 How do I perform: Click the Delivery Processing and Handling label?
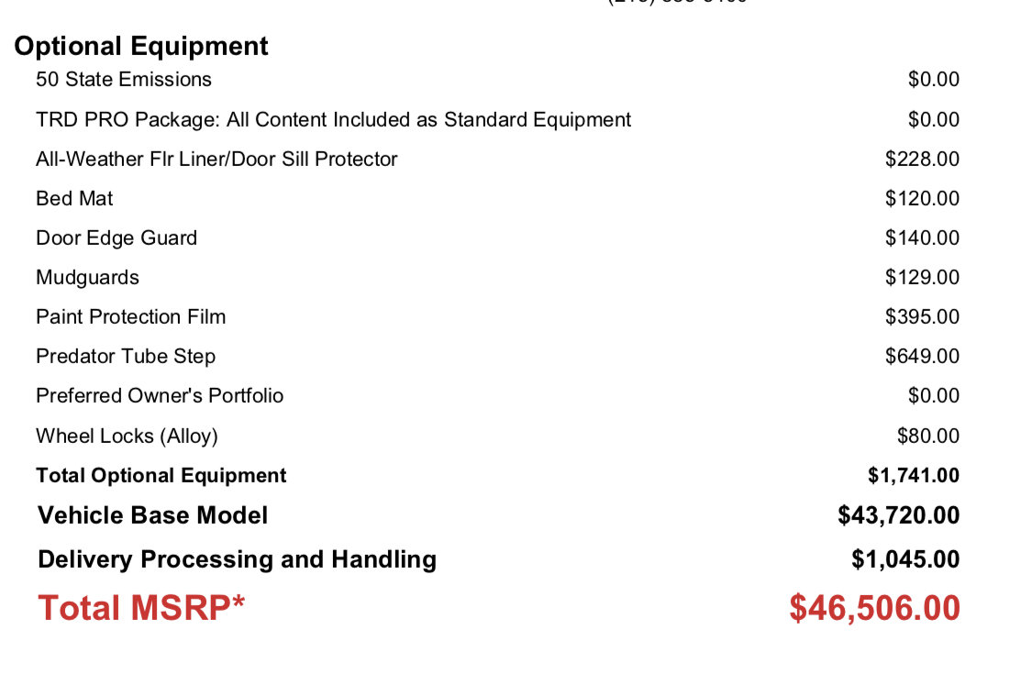tap(237, 560)
